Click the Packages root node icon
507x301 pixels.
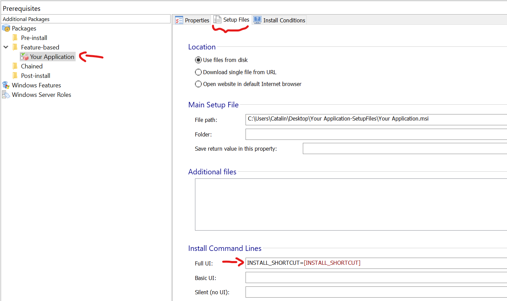pyautogui.click(x=6, y=28)
